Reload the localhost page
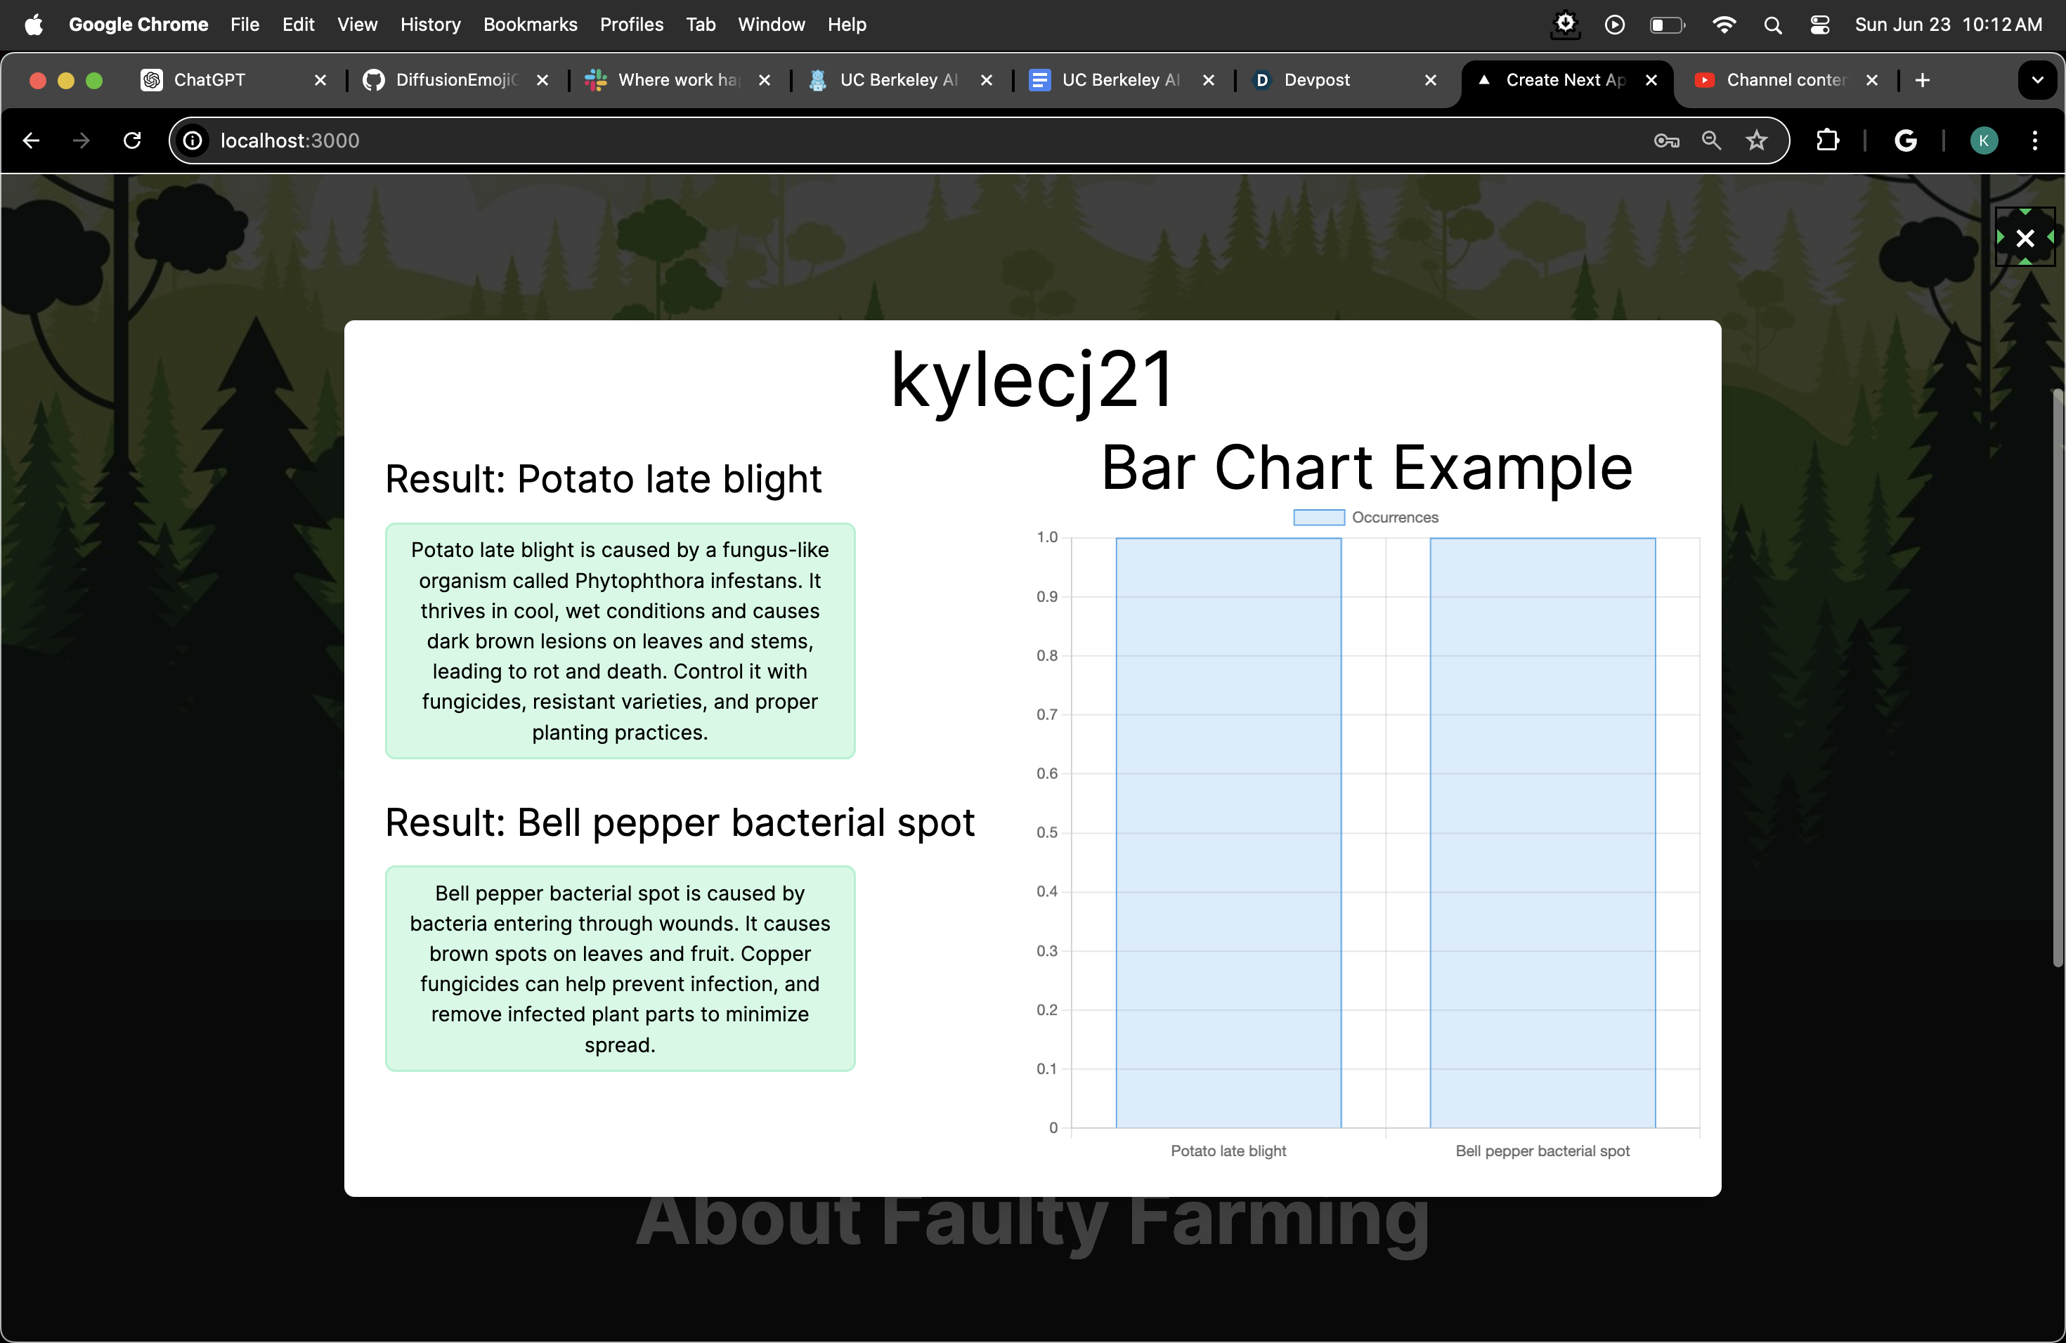 click(132, 140)
